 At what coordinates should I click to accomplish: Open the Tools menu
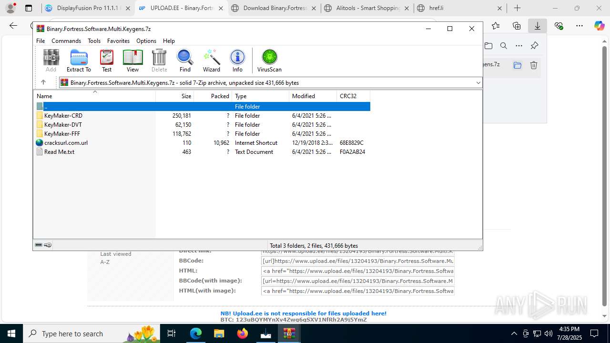click(94, 41)
